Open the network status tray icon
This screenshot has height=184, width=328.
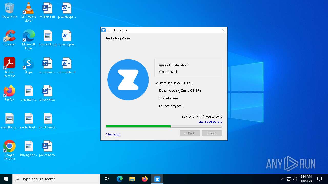(289, 179)
